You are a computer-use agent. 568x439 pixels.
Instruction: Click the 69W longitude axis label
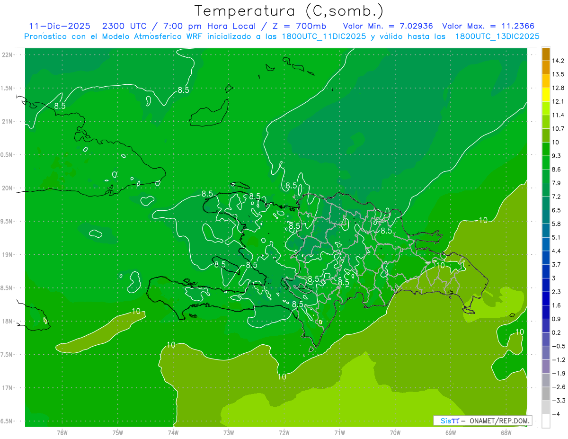click(x=451, y=433)
